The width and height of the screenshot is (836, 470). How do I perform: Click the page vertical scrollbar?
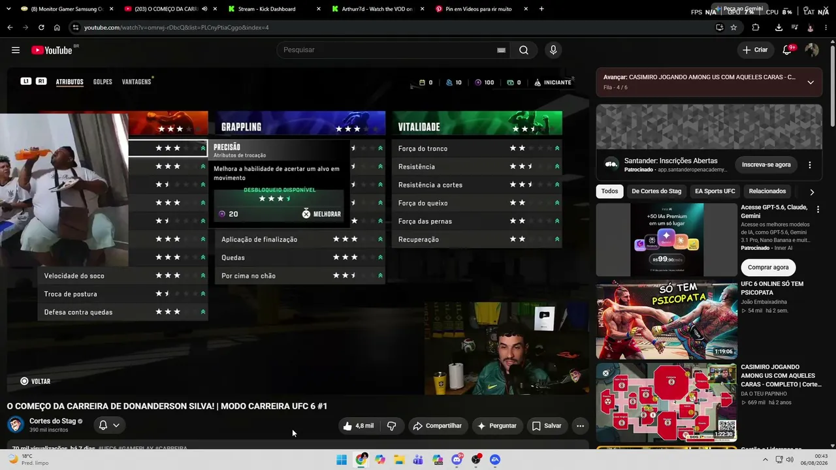[832, 85]
